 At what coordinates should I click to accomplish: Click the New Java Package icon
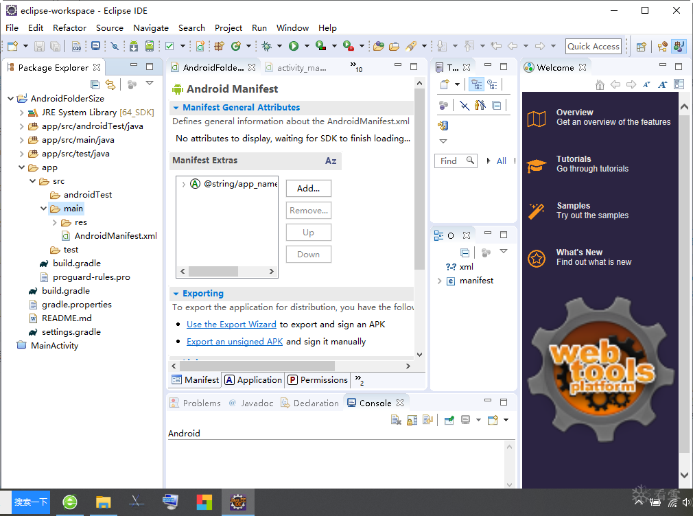219,46
